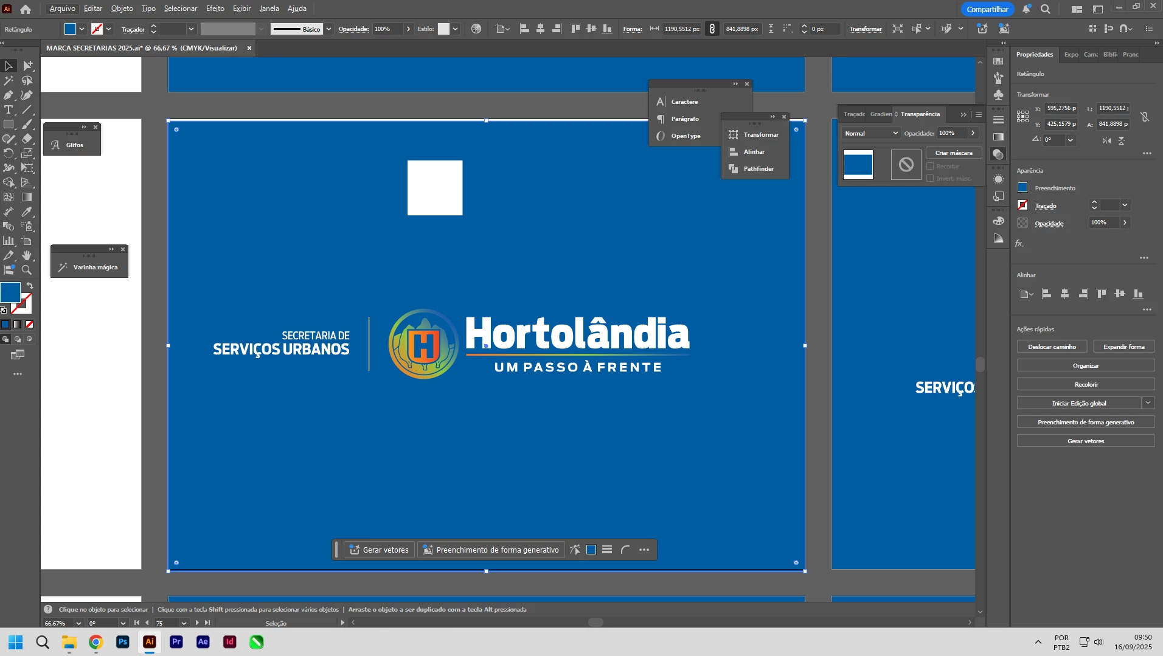Select the Direct Selection tool
The image size is (1163, 656).
click(x=27, y=66)
